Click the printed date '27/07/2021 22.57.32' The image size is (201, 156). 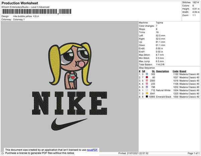138,153
